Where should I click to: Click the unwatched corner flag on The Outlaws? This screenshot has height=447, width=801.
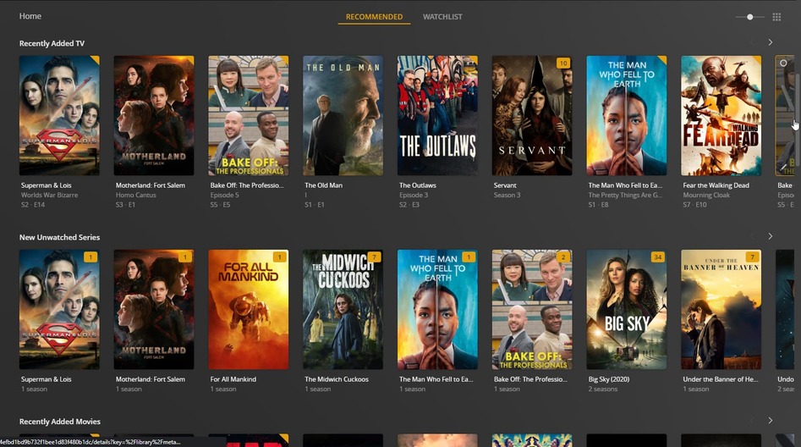coord(474,60)
